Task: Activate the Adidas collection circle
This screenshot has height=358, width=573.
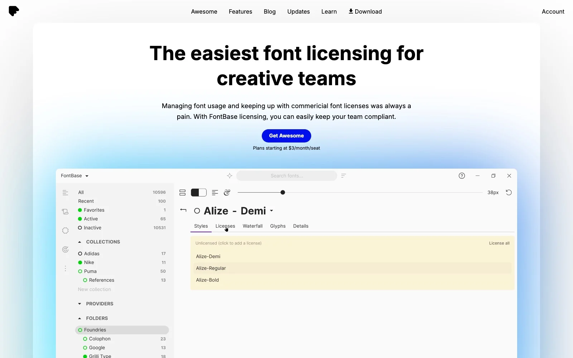Action: tap(80, 253)
